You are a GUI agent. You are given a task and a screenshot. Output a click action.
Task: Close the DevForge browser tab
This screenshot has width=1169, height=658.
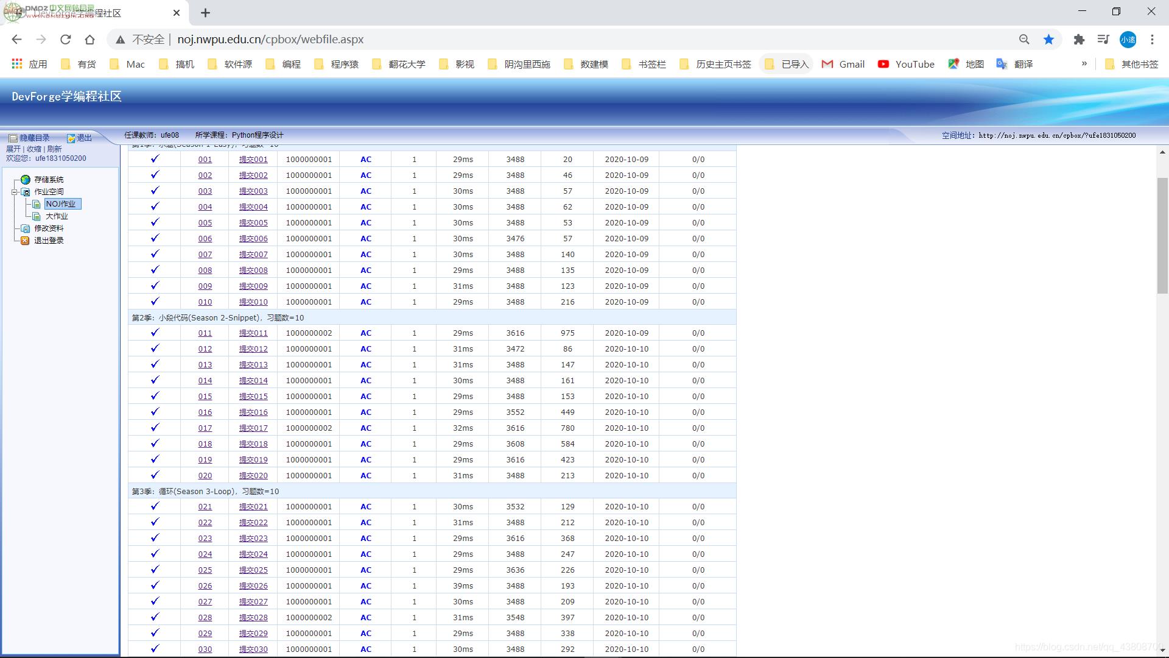[x=177, y=13]
